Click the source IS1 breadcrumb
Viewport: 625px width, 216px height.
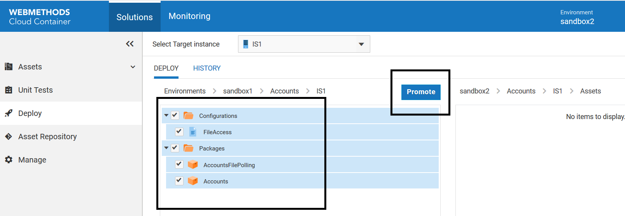coord(321,91)
